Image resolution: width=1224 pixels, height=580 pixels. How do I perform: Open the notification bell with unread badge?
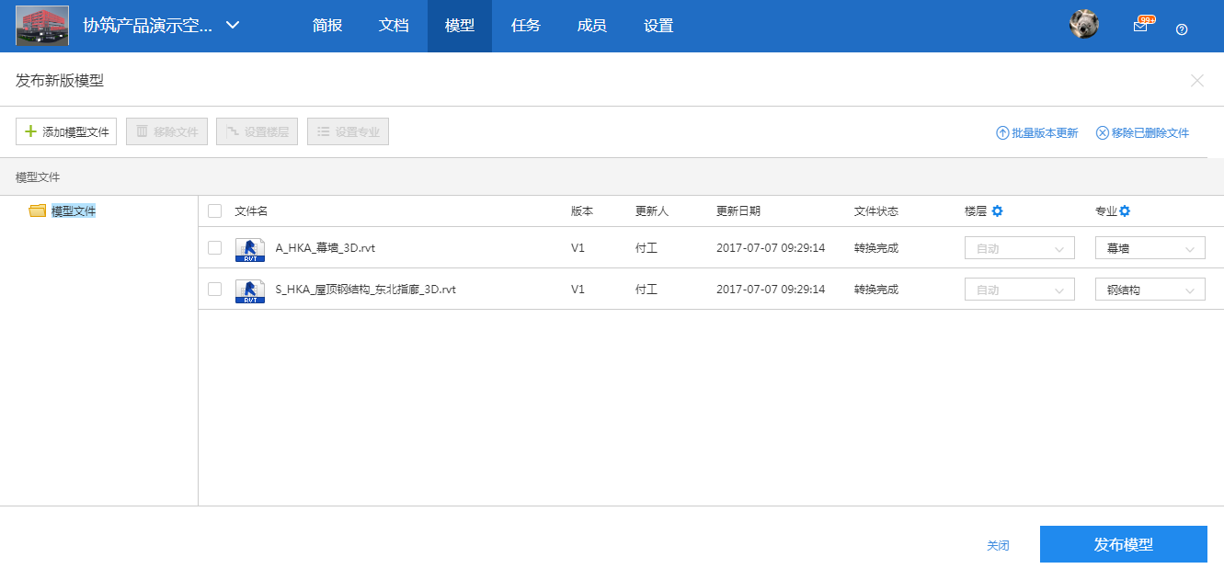(1141, 25)
